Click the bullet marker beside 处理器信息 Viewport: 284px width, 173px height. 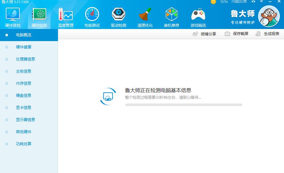click(x=7, y=59)
